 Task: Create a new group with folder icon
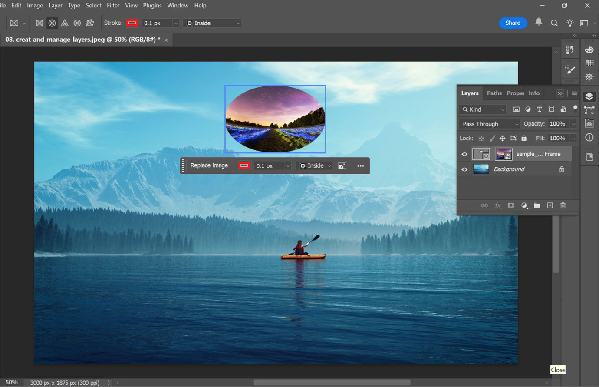537,205
